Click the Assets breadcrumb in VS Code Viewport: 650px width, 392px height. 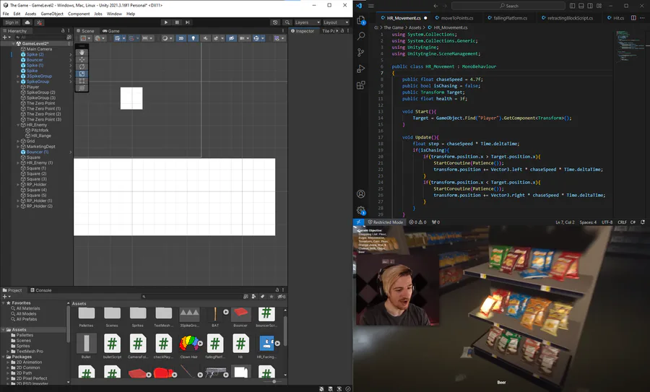point(415,27)
